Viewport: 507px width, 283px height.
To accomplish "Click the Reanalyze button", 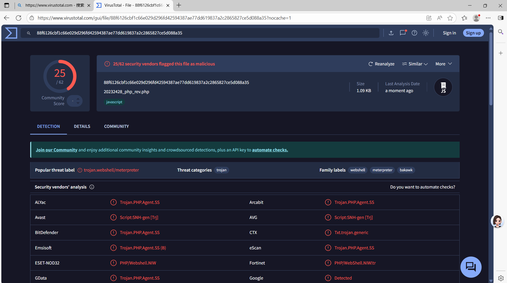I will [381, 64].
